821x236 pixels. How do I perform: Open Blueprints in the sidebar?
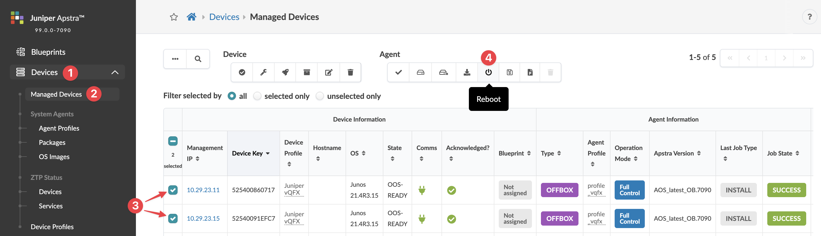[x=48, y=52]
